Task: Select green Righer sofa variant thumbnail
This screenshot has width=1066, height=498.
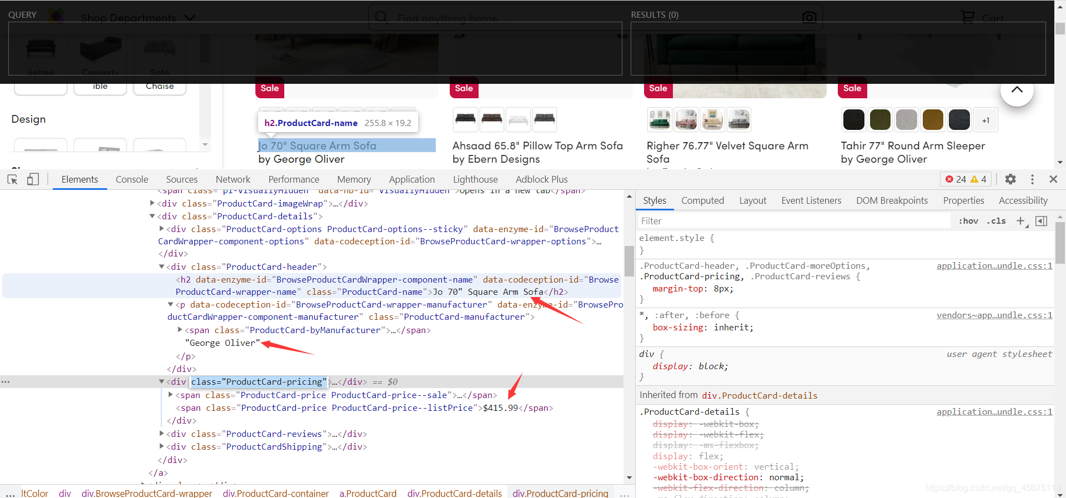Action: pyautogui.click(x=660, y=119)
